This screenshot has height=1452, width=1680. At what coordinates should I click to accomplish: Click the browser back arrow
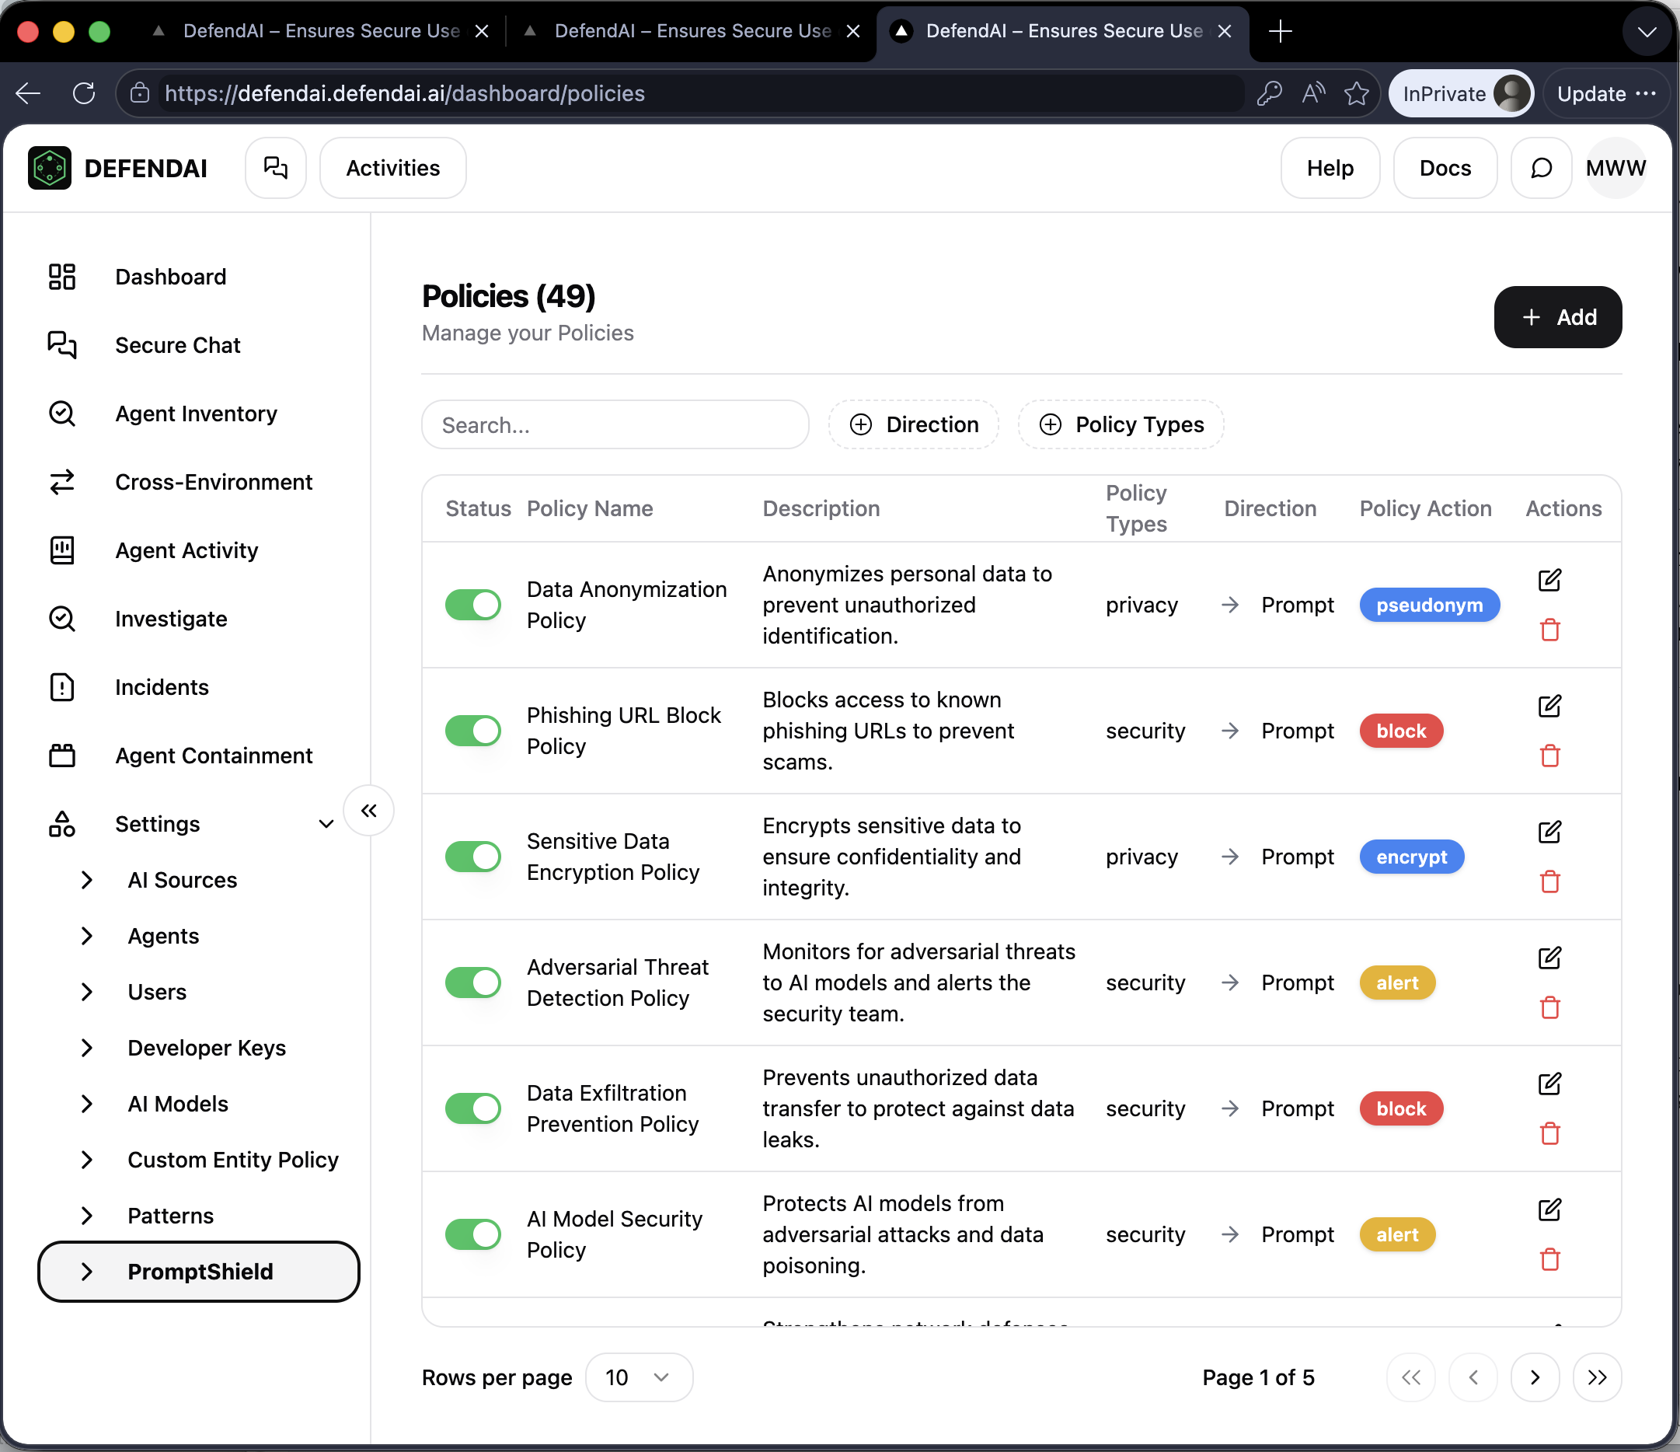(29, 93)
